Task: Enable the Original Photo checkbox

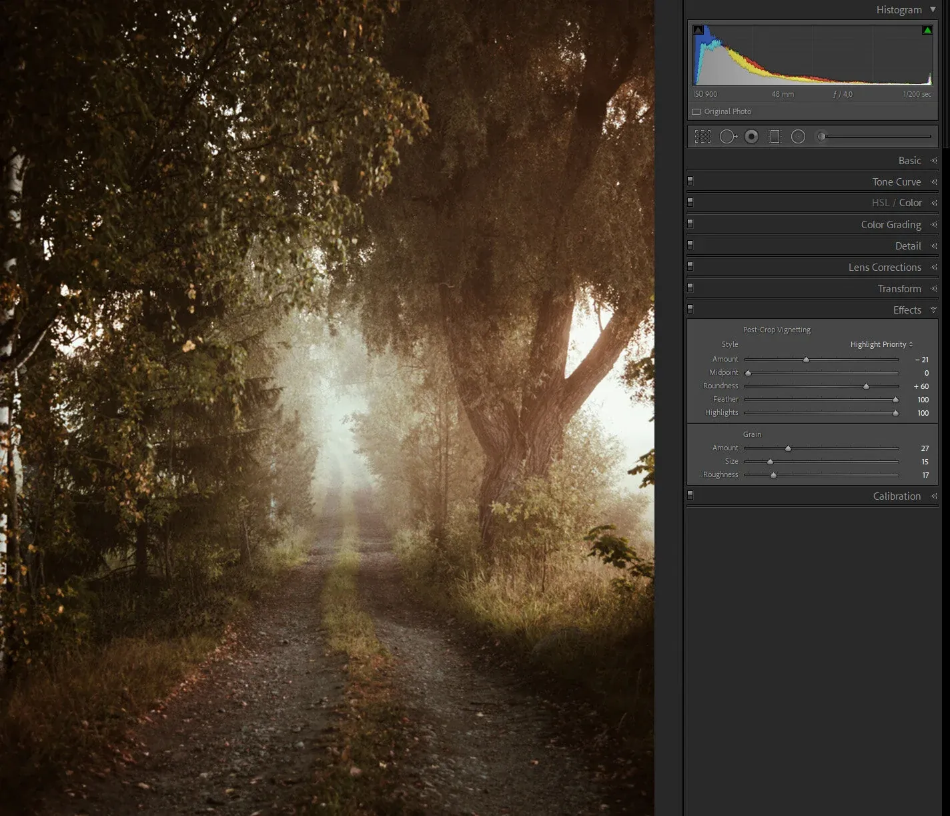Action: pos(696,112)
